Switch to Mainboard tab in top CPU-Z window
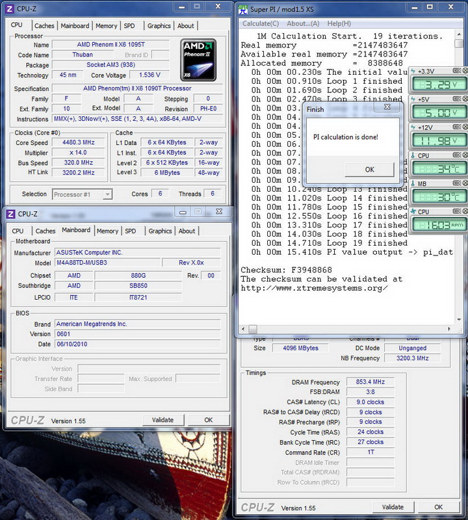The image size is (468, 520). [x=75, y=26]
